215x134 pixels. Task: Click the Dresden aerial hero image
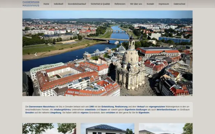(107, 53)
